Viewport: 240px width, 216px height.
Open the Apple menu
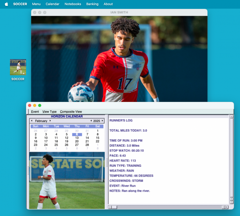click(x=6, y=4)
